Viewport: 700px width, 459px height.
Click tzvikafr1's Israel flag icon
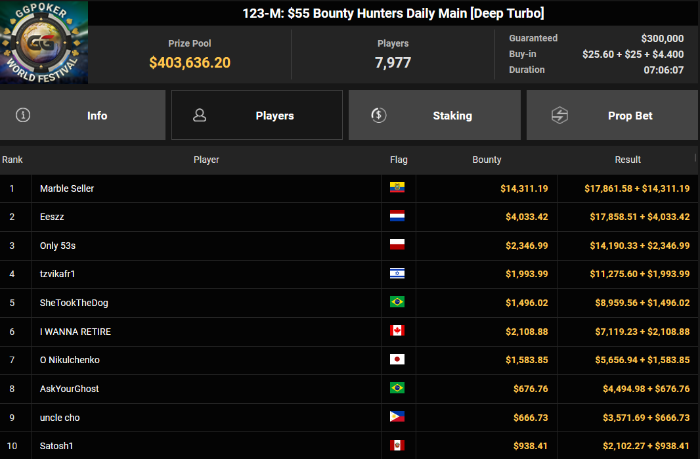(397, 273)
